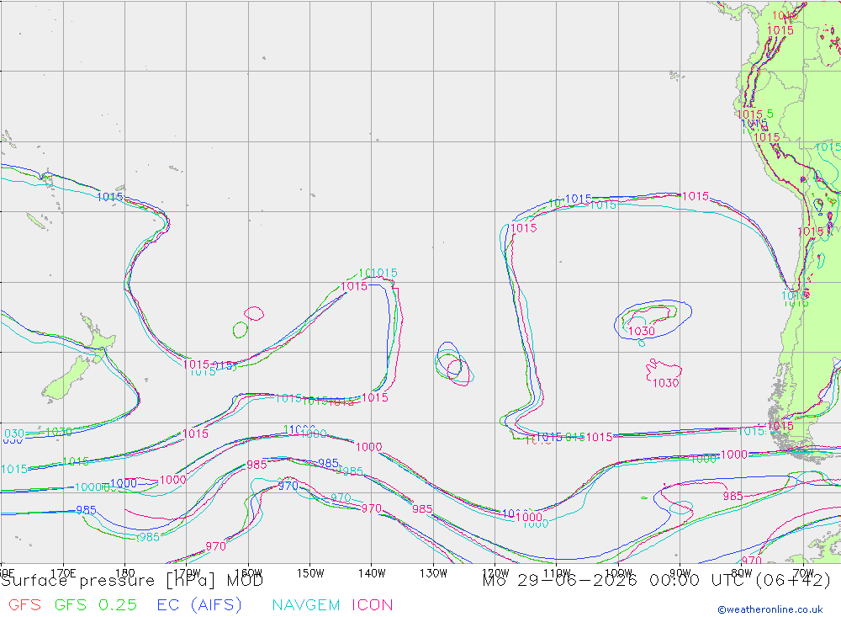Click the magenta 1000 label near 140W
The image size is (841, 617).
click(x=369, y=447)
